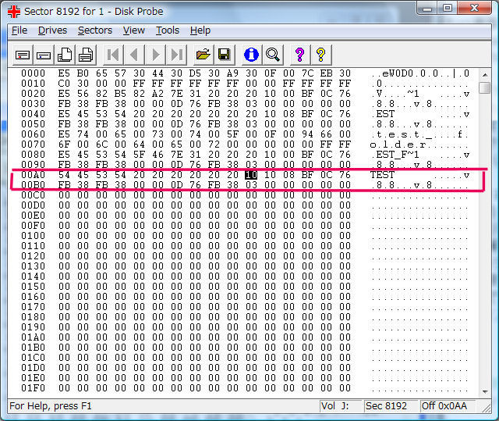Click the save floppy disk icon

click(225, 55)
